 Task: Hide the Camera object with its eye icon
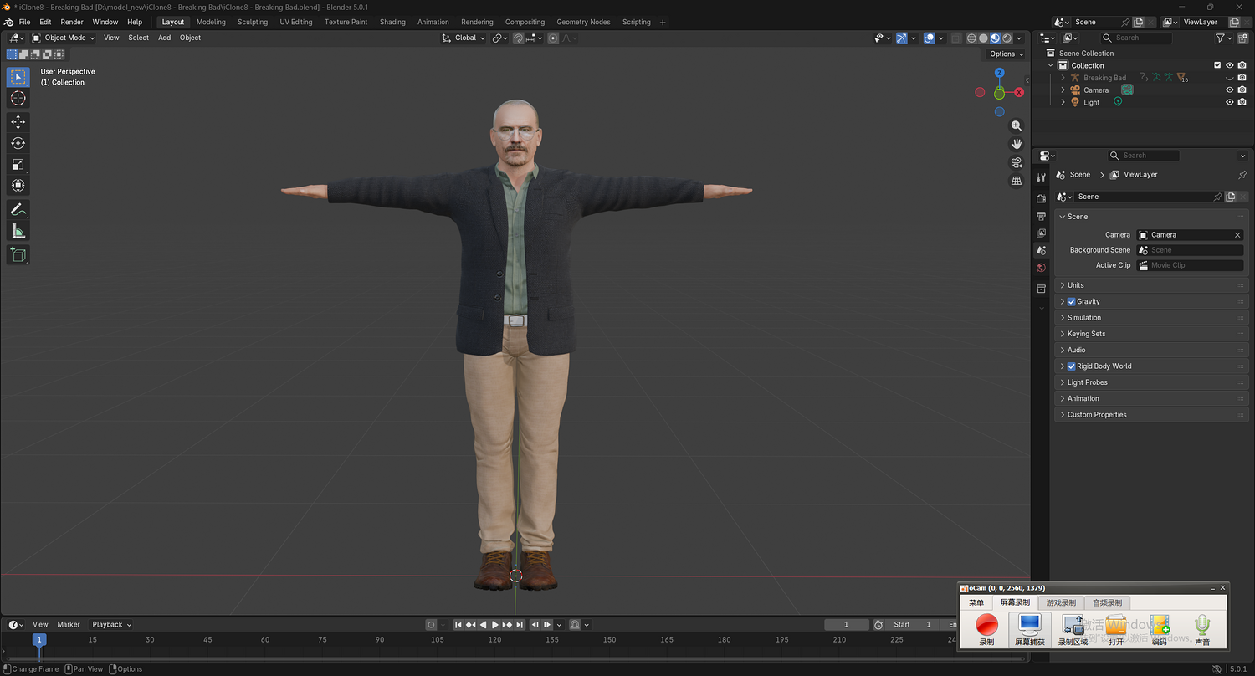coord(1230,90)
